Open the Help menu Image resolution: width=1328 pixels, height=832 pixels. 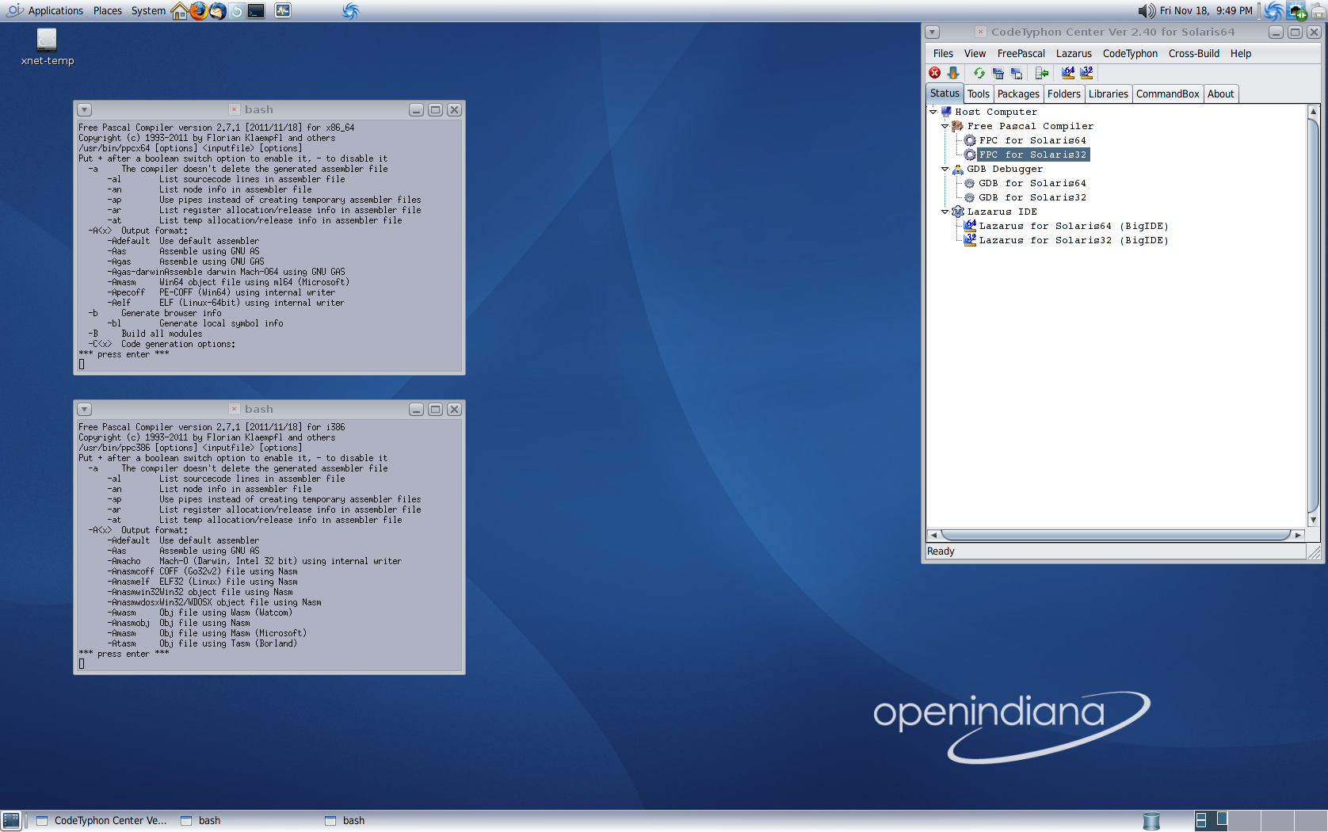pos(1241,54)
